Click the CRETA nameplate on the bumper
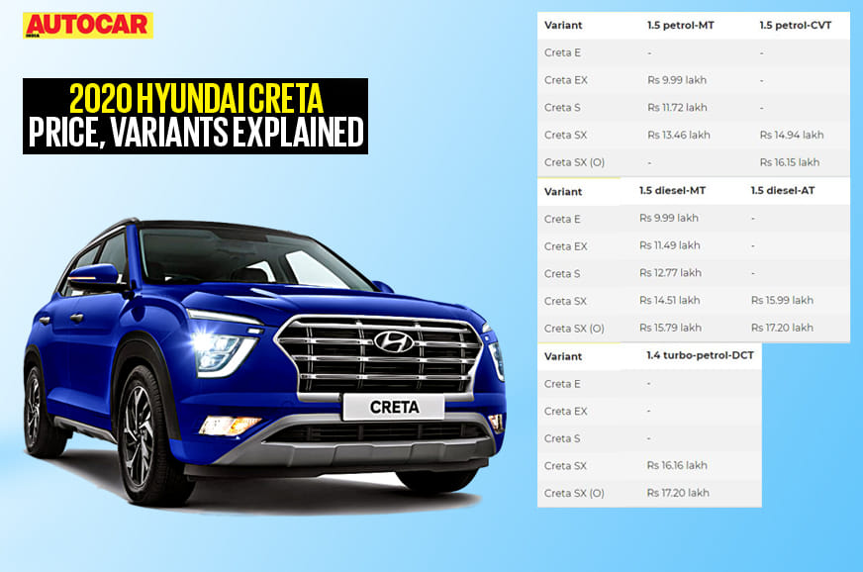The width and height of the screenshot is (863, 572). point(396,407)
